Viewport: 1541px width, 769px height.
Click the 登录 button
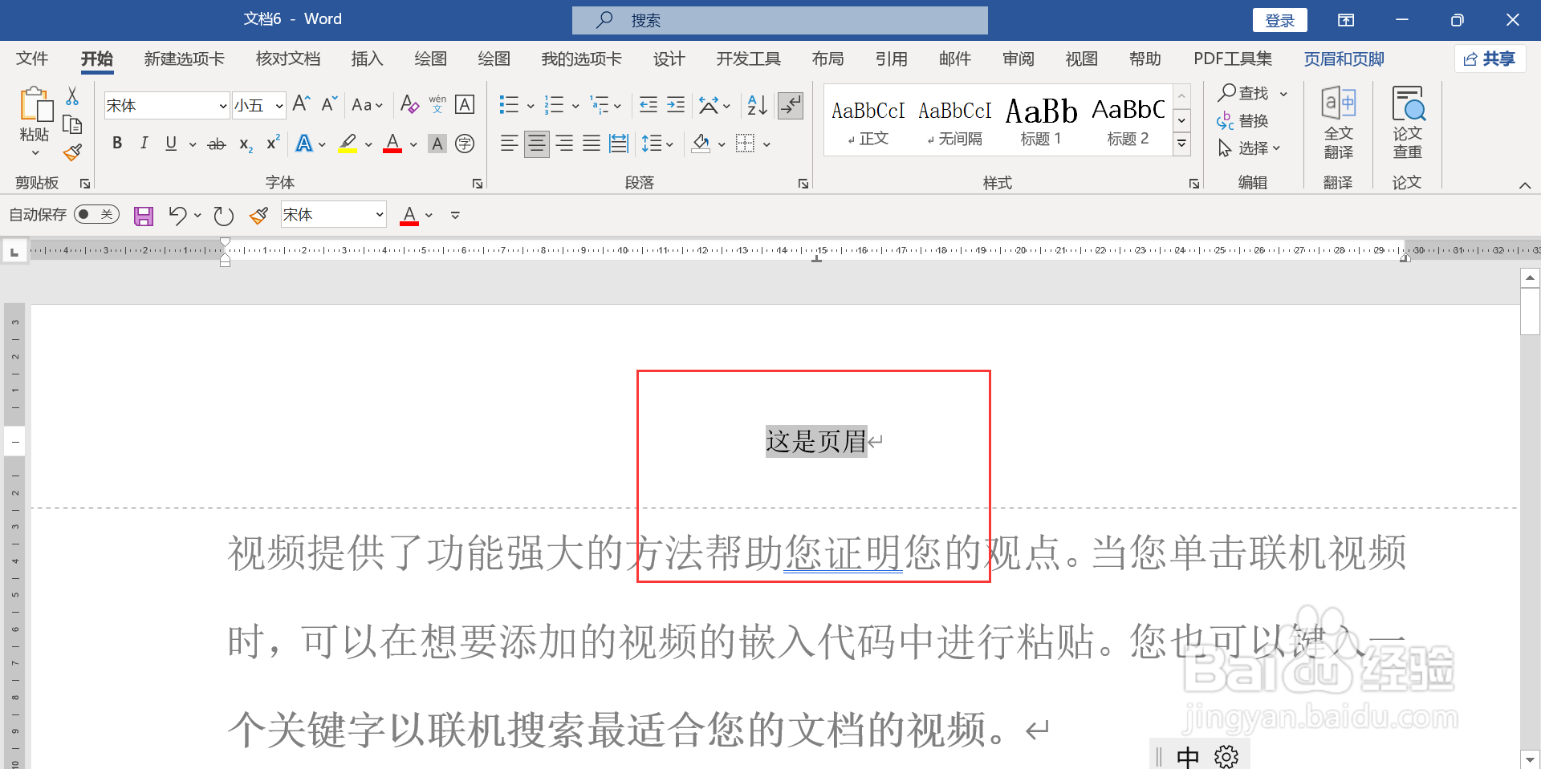click(1279, 19)
